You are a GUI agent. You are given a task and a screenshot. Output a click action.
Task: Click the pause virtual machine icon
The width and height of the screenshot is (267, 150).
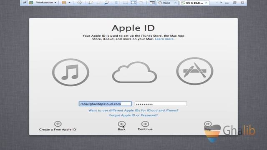64,2
